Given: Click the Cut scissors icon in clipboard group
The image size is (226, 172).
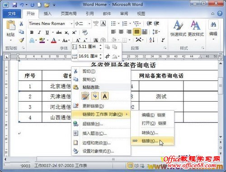Looking at the screenshot, I should [x=21, y=23].
